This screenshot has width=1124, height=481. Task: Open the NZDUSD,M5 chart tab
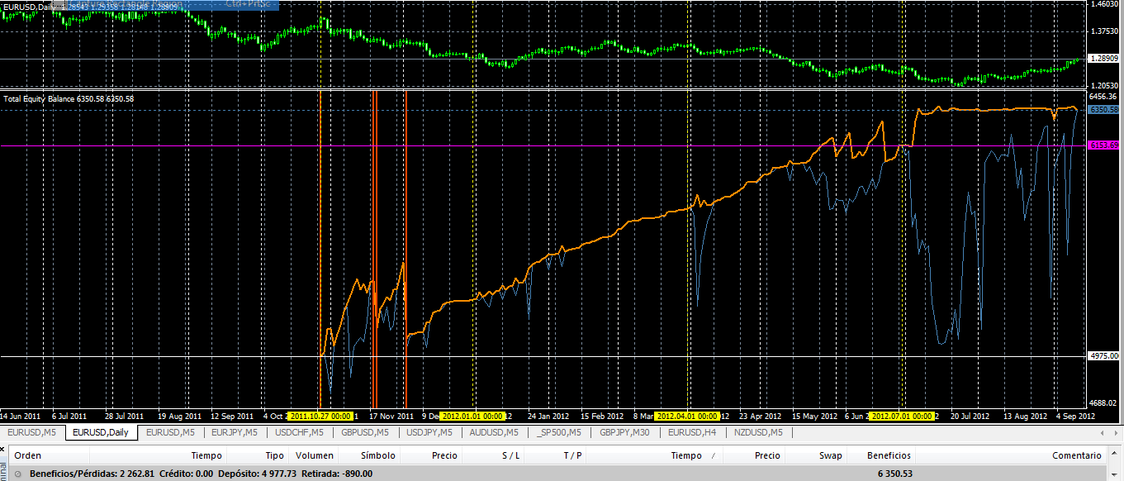click(x=757, y=432)
